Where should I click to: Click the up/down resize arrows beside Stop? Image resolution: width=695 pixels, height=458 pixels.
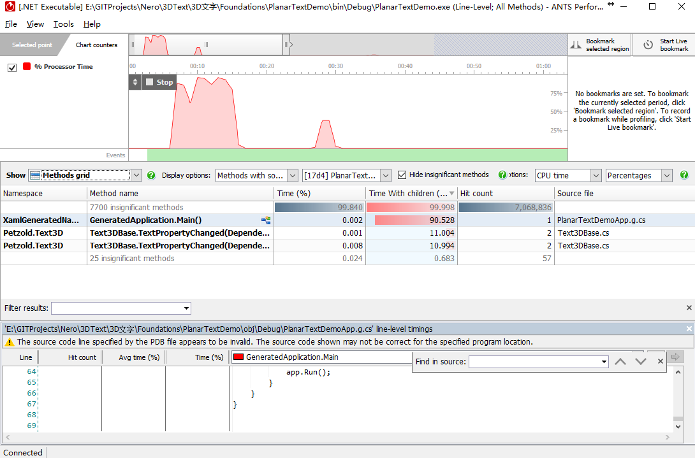coord(135,82)
